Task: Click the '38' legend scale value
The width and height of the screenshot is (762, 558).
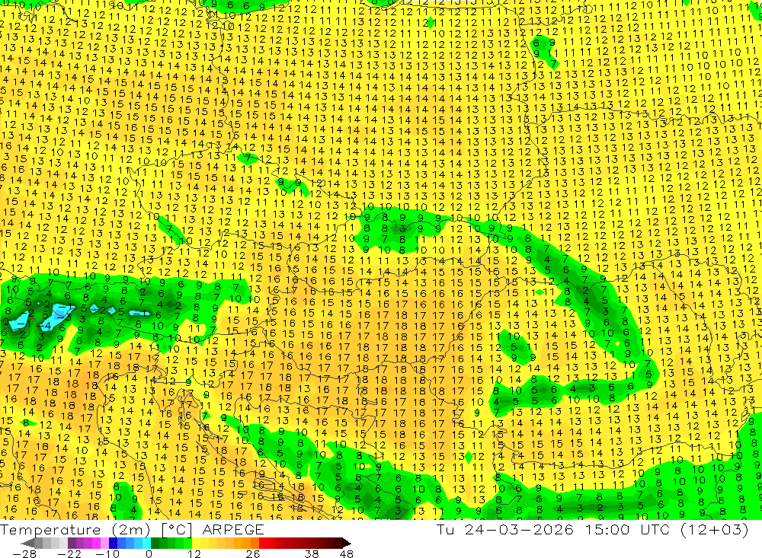Action: tap(311, 553)
